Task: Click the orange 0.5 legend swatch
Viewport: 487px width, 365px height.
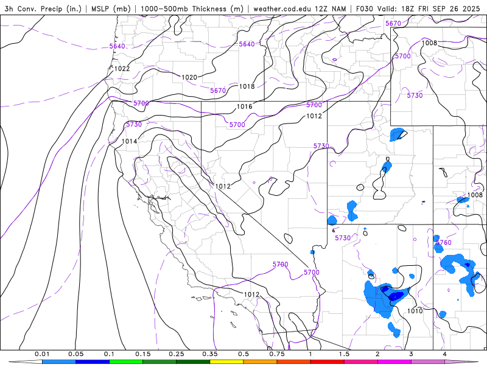Action: coord(261,362)
